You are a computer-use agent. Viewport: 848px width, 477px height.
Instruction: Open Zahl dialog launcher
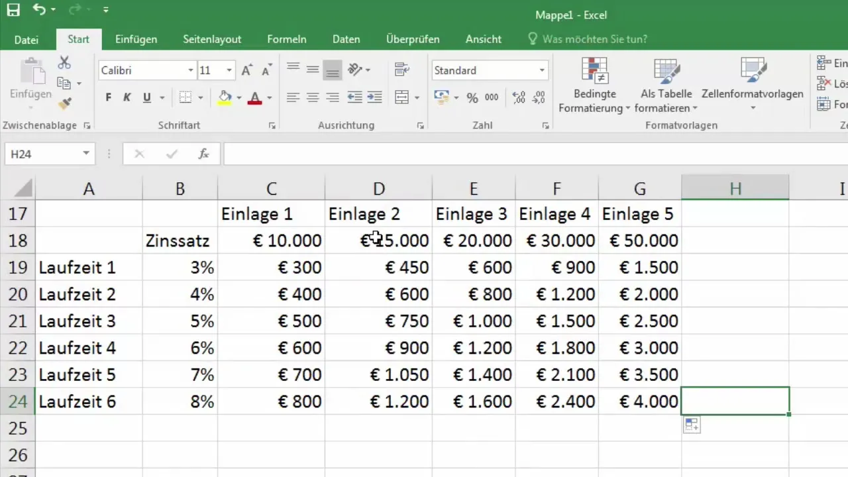pyautogui.click(x=545, y=125)
